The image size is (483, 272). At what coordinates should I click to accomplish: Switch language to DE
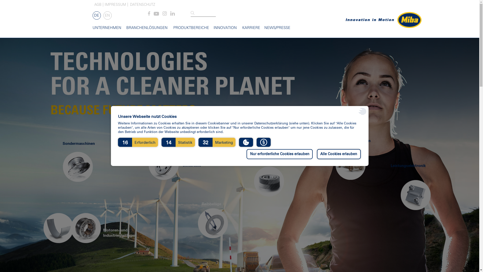[97, 16]
